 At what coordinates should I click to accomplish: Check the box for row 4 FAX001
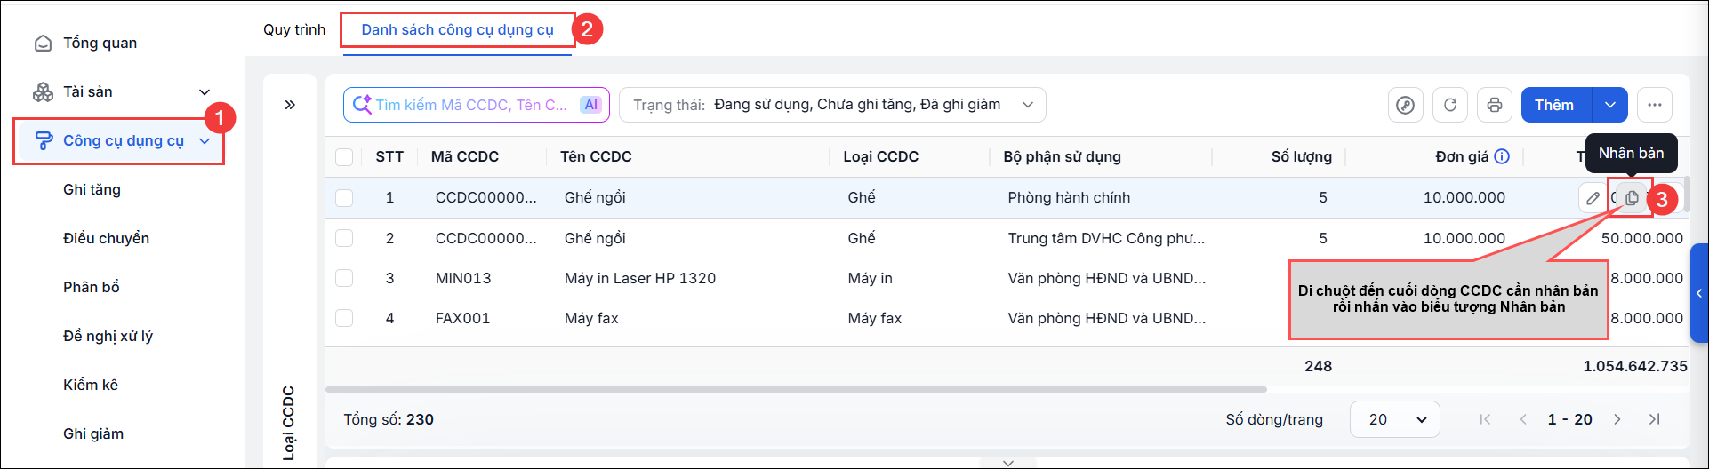344,318
